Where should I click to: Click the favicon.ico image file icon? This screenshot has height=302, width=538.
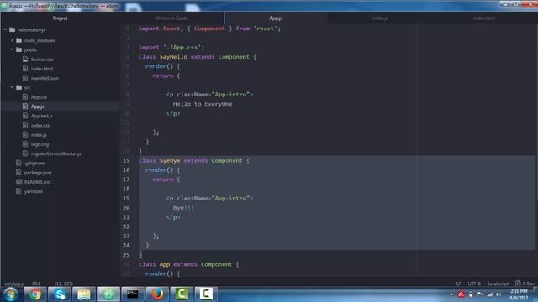(25, 60)
